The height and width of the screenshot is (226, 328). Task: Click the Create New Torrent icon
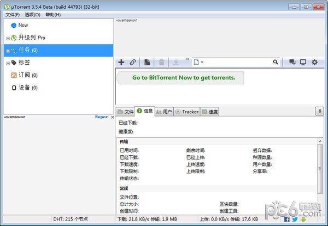tap(147, 62)
